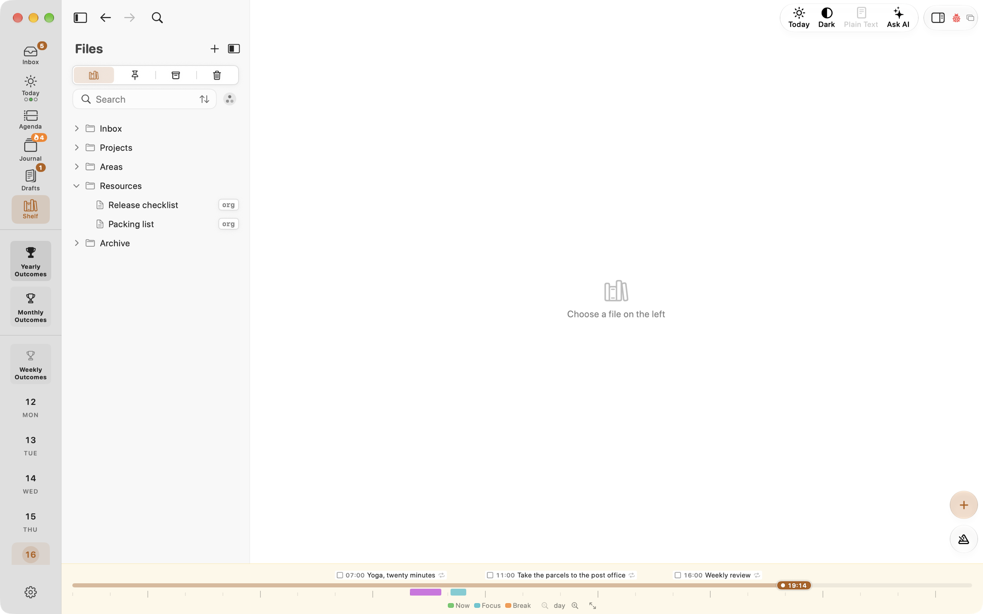
Task: Expand the Projects folder
Action: tap(76, 147)
